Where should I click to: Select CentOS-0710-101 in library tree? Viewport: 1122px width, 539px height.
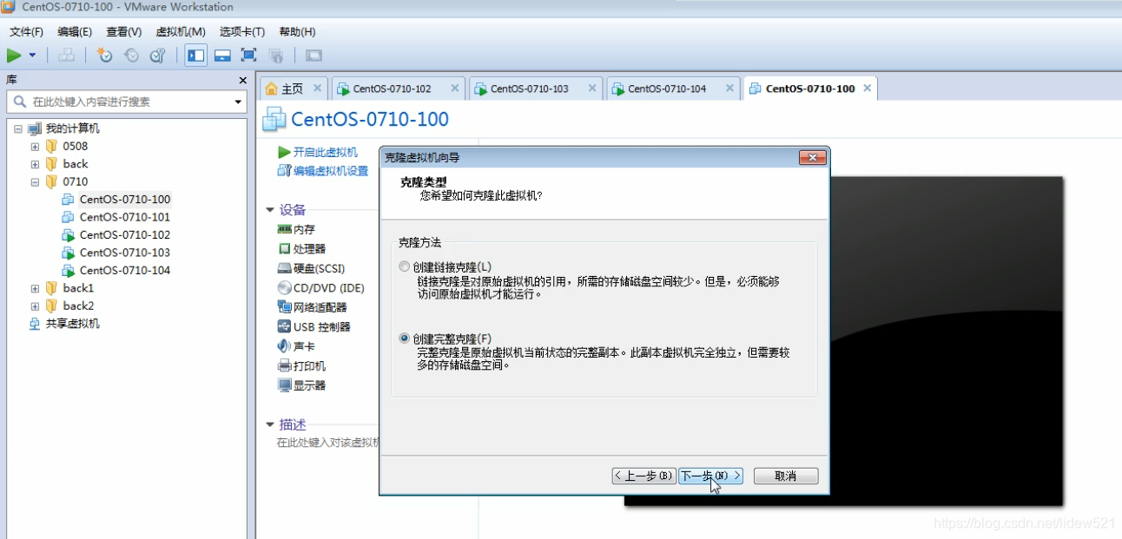click(x=125, y=217)
